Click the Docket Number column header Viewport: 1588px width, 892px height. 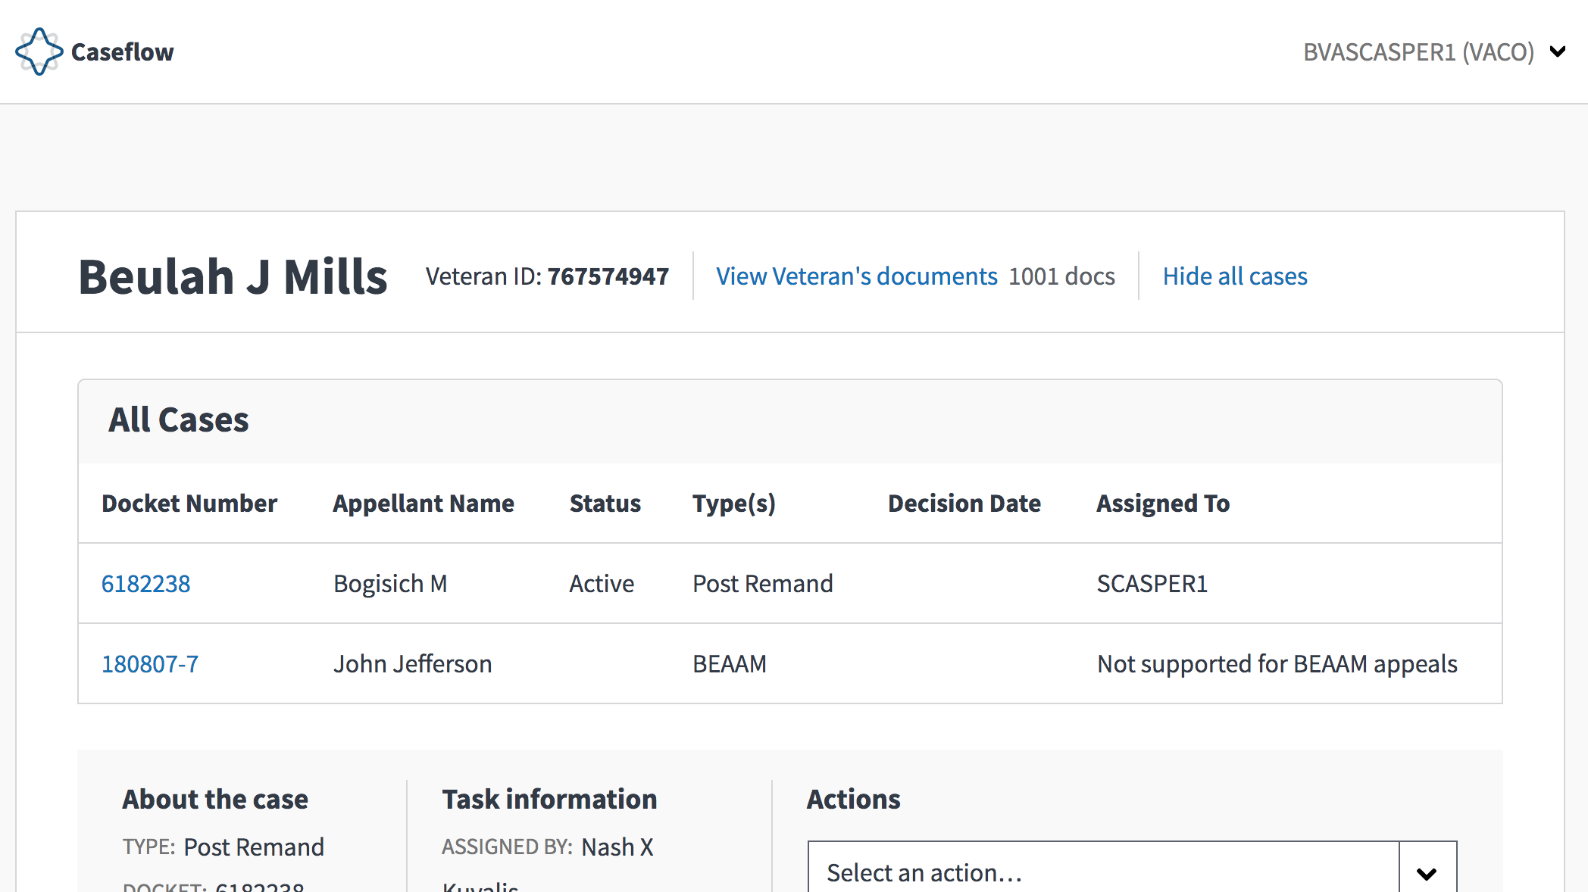click(189, 503)
